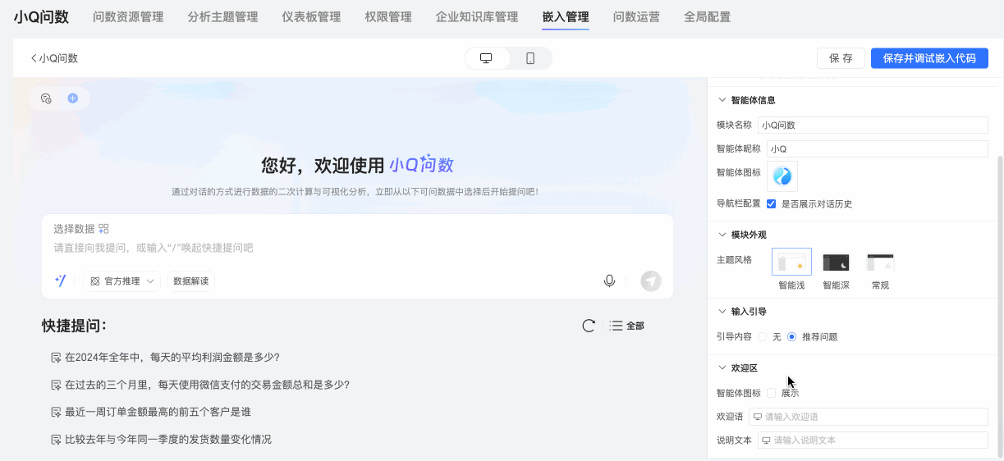Viewport: 1004px width, 461px height.
Task: Open 企业知识库管理 tab
Action: coord(477,16)
